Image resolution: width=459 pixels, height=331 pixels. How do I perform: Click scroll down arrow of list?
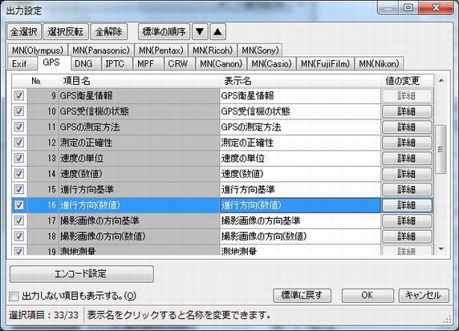(x=441, y=248)
